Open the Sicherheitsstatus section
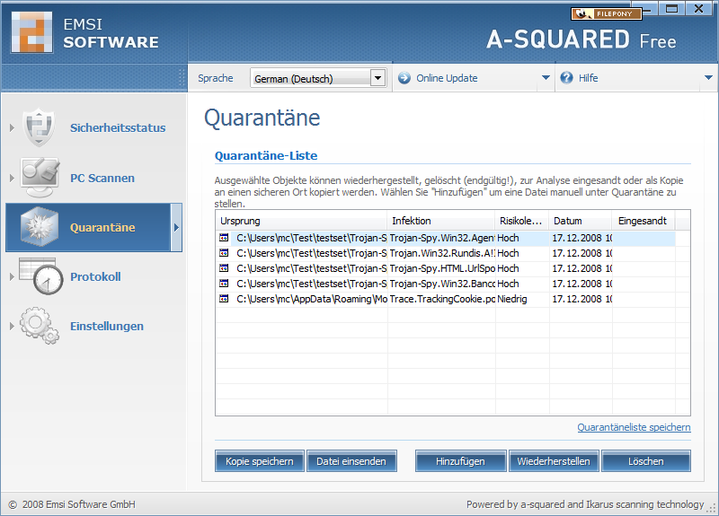The image size is (719, 516). tap(118, 127)
